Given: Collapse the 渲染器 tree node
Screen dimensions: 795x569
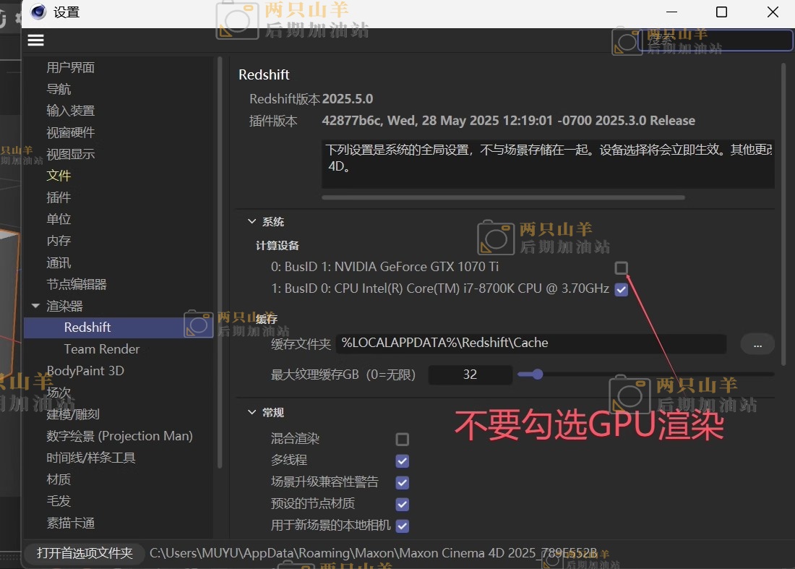Looking at the screenshot, I should click(x=35, y=307).
